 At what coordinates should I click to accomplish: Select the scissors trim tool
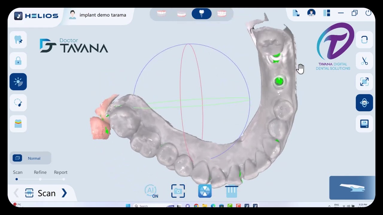[364, 61]
